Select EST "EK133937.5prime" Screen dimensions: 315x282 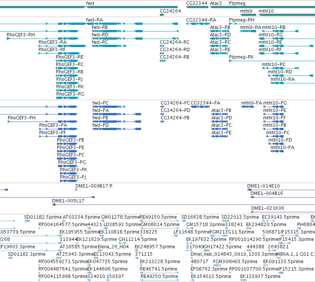click(260, 276)
